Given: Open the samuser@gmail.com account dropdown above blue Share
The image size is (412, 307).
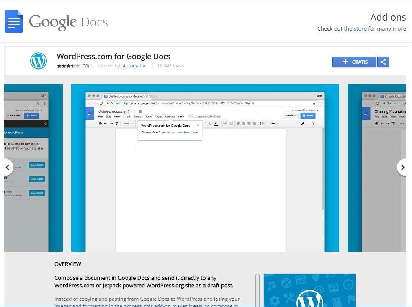Looking at the screenshot, I should coord(305,110).
